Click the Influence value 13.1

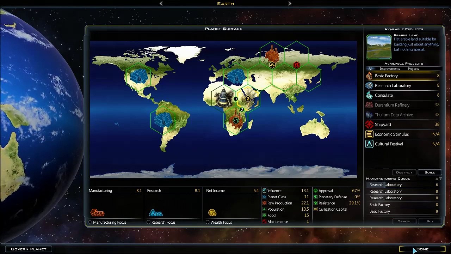click(305, 191)
